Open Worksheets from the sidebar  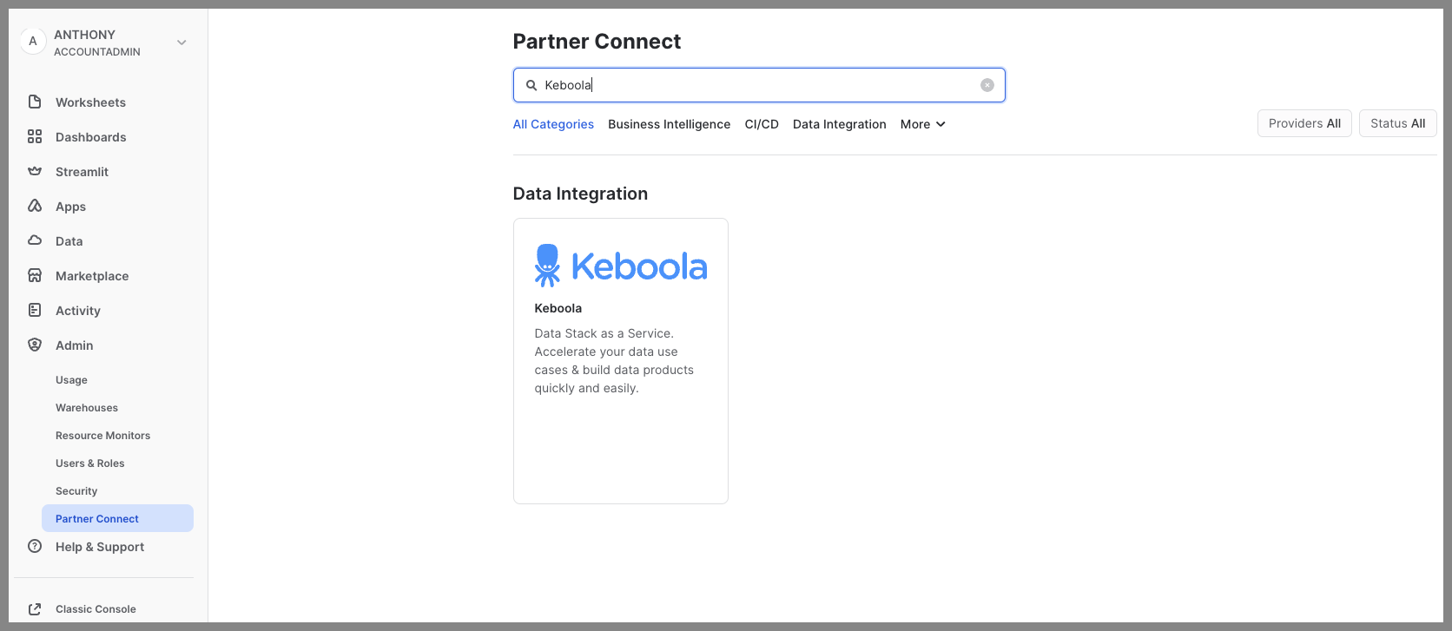[x=90, y=102]
